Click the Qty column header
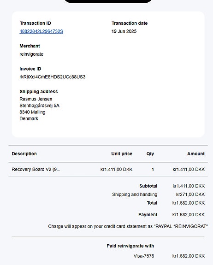Image resolution: width=213 pixels, height=265 pixels. tap(150, 154)
